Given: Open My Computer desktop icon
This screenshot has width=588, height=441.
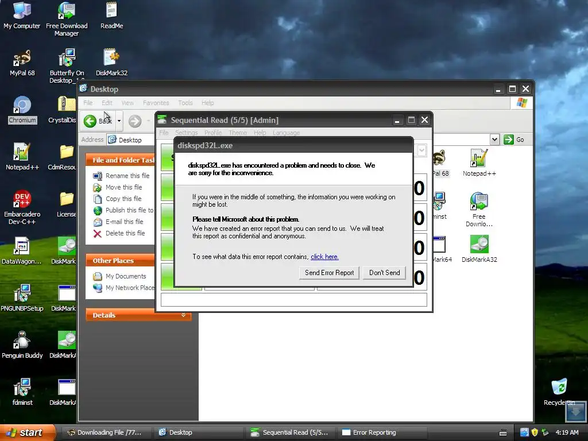Looking at the screenshot, I should (22, 15).
